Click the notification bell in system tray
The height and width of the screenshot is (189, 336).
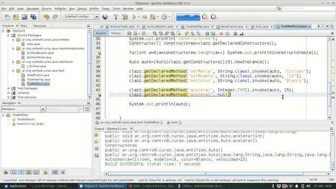pos(297,186)
